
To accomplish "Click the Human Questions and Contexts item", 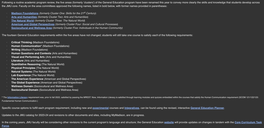I will point(31,53).
